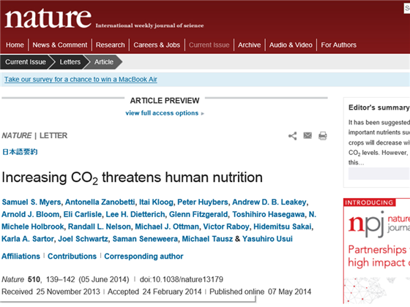Go to Careers & Jobs
The width and height of the screenshot is (410, 307).
pos(157,45)
